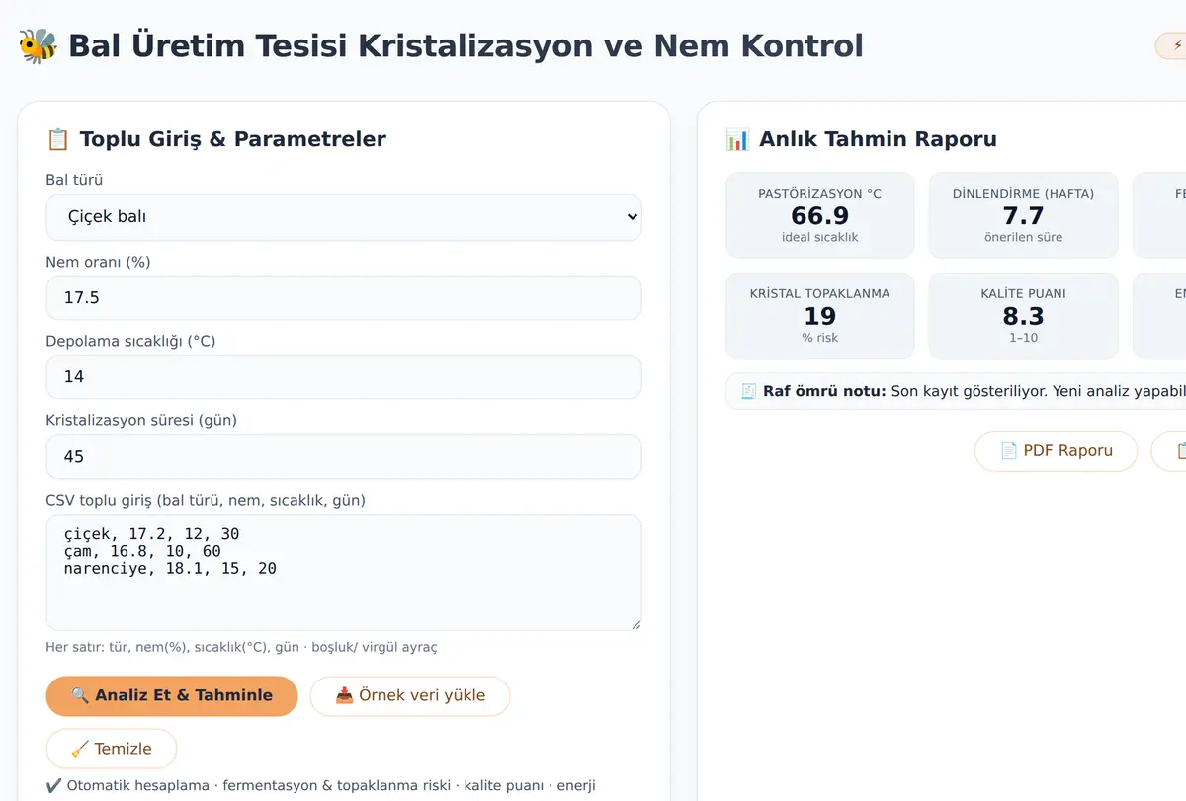Click the Analiz Et & Tahminle button

pyautogui.click(x=172, y=695)
